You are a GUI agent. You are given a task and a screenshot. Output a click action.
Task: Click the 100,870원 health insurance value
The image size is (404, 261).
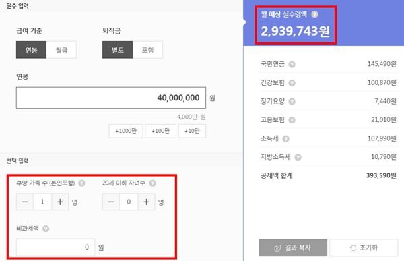[x=382, y=82]
